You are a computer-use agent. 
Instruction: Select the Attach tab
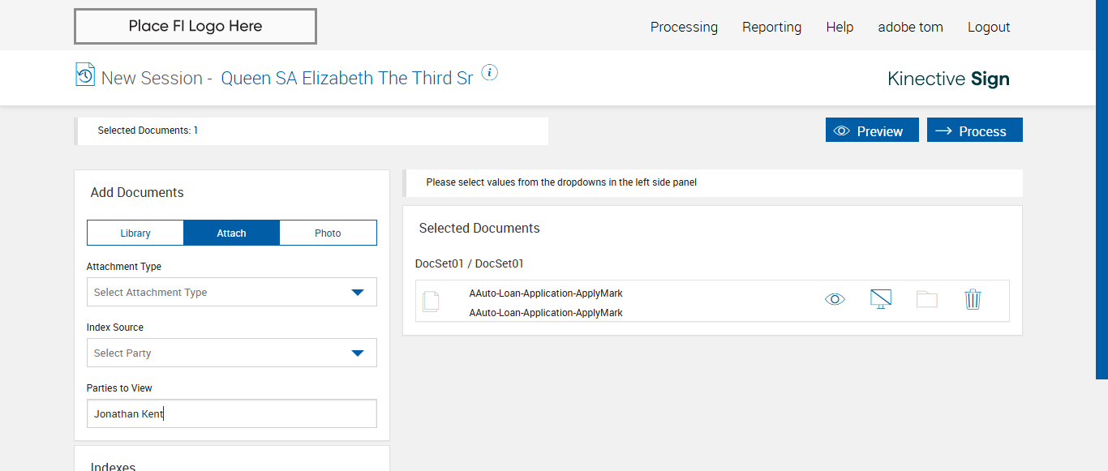pyautogui.click(x=231, y=233)
